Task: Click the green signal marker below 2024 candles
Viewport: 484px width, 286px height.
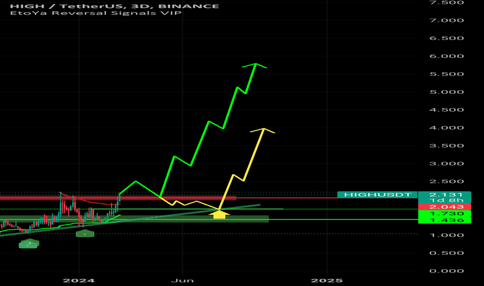Action: [85, 233]
